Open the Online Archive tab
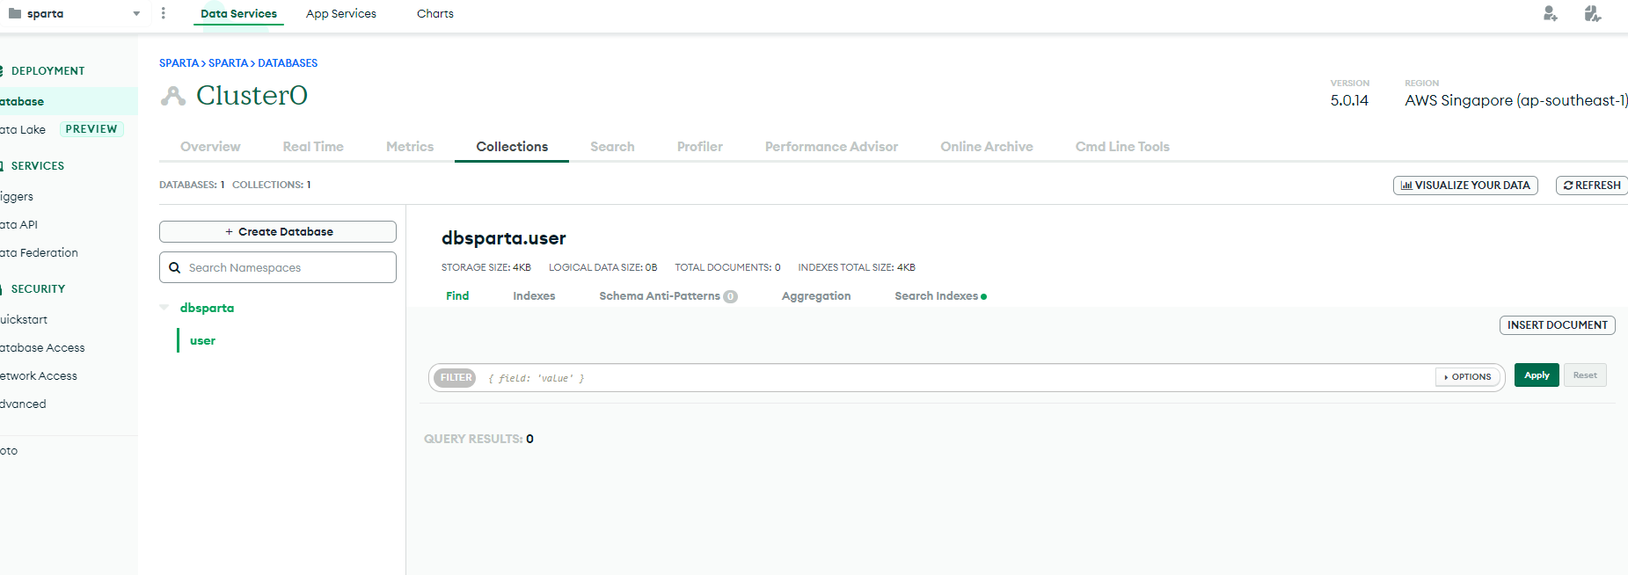 click(987, 147)
